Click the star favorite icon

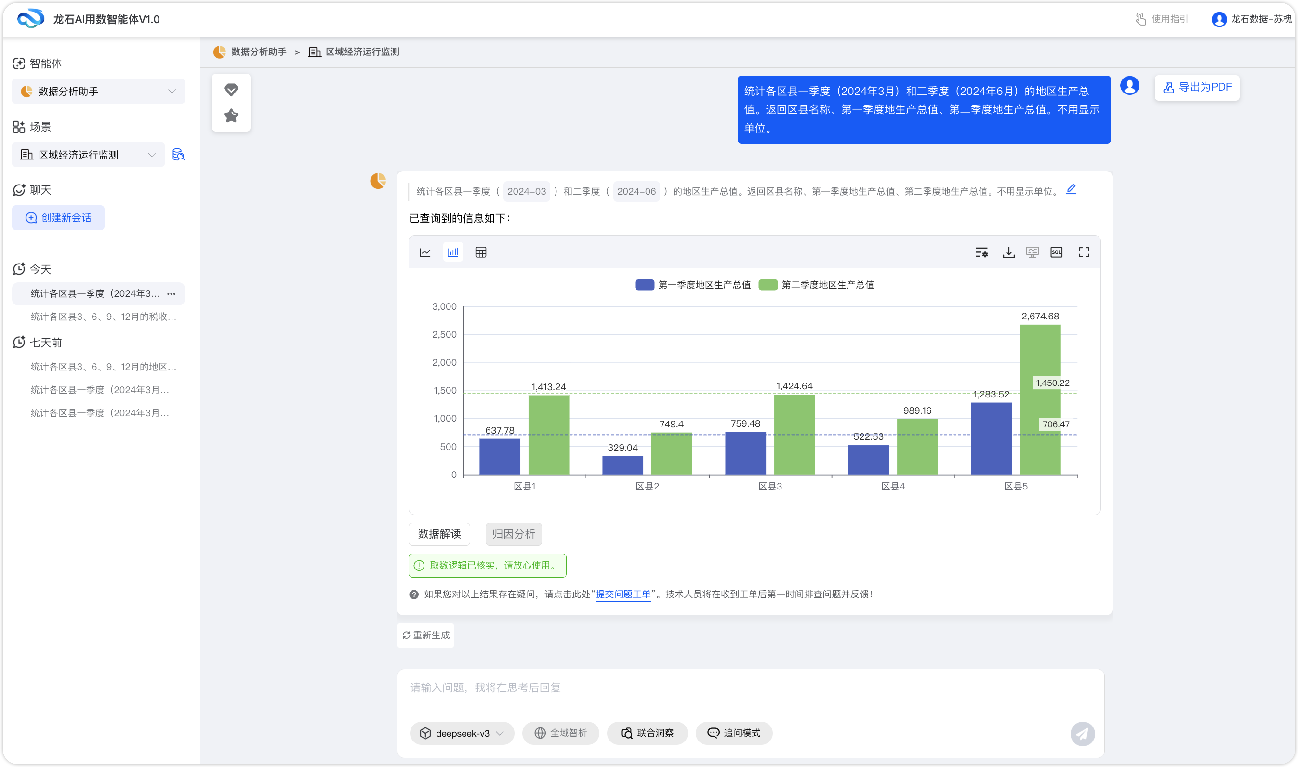point(231,116)
